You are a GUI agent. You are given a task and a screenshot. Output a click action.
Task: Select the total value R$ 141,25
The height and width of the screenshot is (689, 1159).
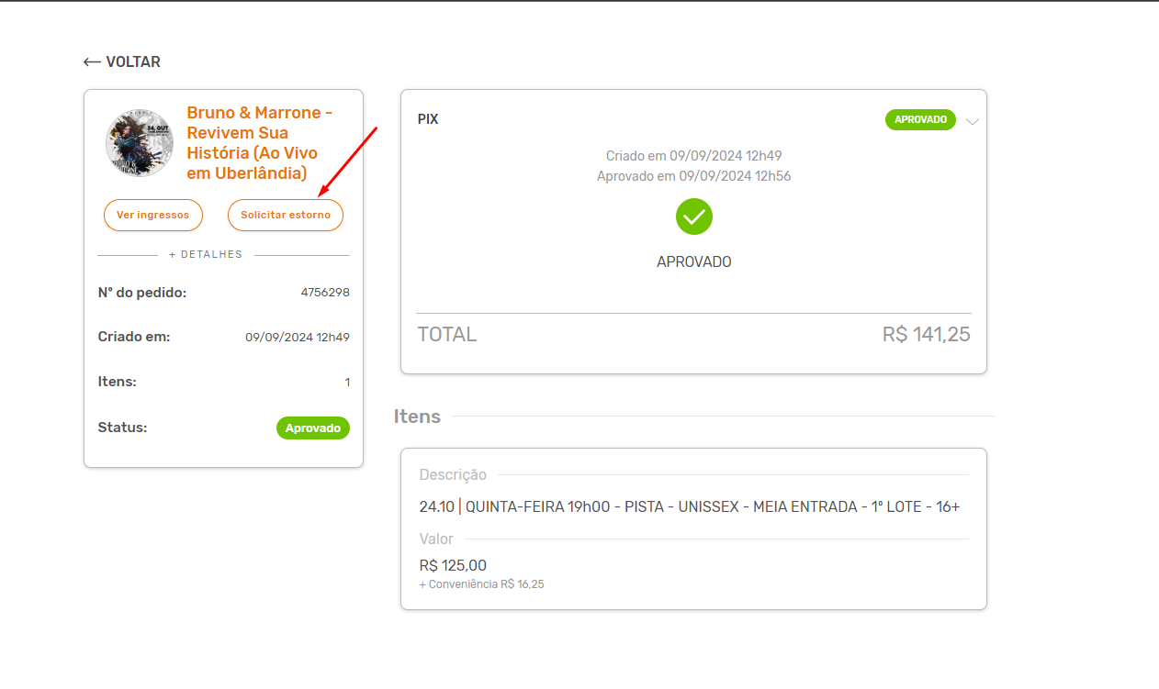(x=926, y=335)
